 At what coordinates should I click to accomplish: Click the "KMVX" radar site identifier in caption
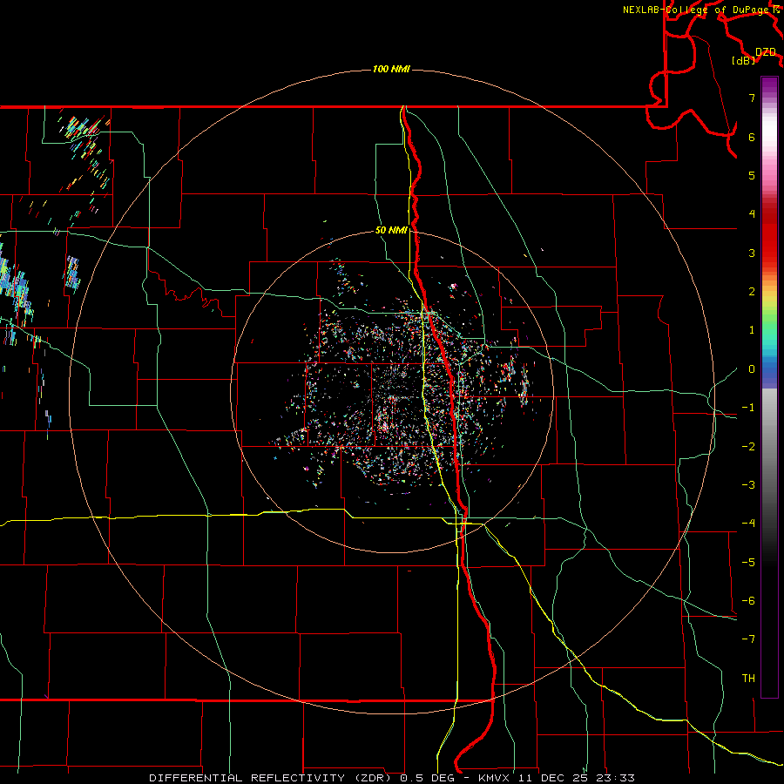point(494,778)
